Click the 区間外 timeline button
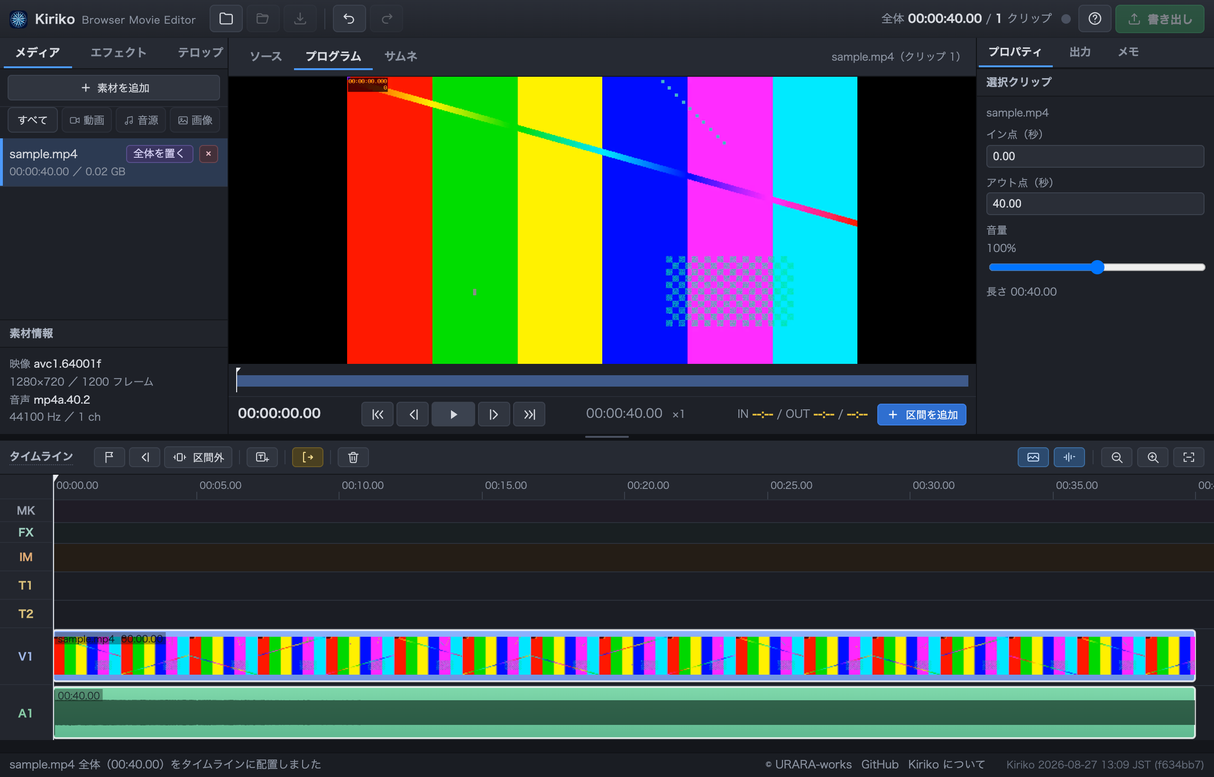The width and height of the screenshot is (1214, 777). [198, 457]
